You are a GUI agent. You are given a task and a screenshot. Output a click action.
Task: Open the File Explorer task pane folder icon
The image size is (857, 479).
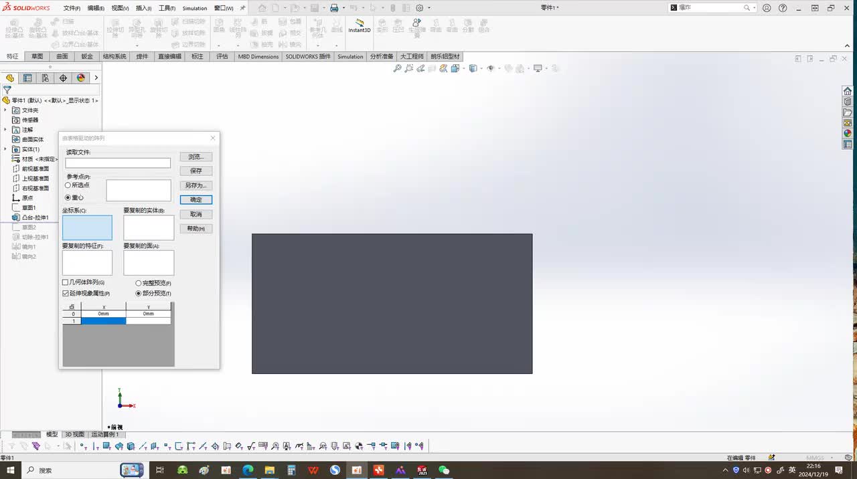(848, 112)
